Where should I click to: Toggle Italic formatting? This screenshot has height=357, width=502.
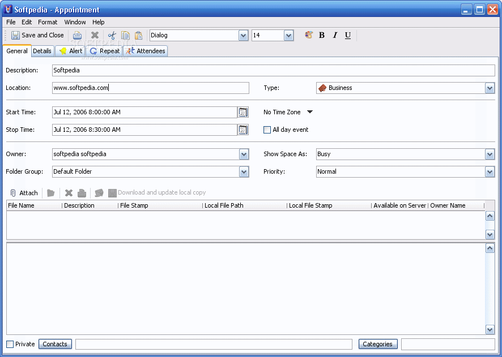click(x=335, y=35)
